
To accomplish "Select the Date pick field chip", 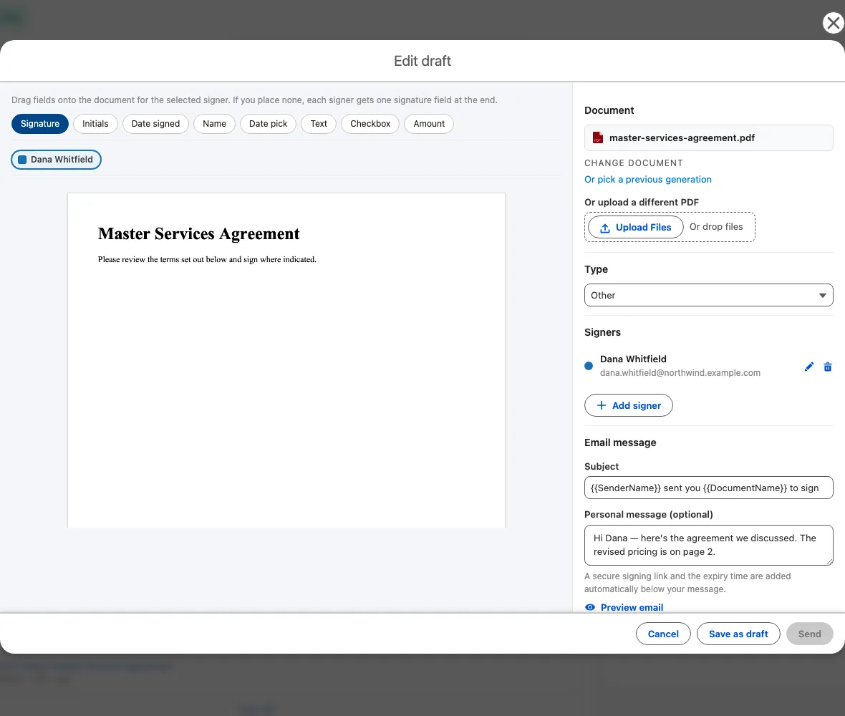I will 268,124.
